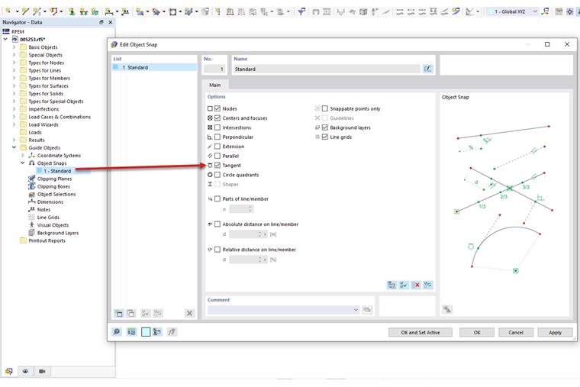The width and height of the screenshot is (580, 387).
Task: Select the Main tab
Action: coord(215,85)
